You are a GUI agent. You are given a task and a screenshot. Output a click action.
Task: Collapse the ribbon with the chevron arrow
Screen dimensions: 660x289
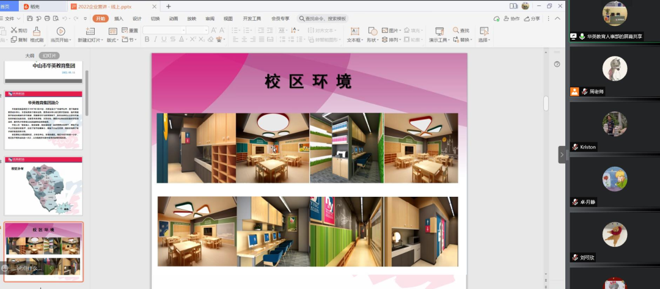pyautogui.click(x=557, y=19)
